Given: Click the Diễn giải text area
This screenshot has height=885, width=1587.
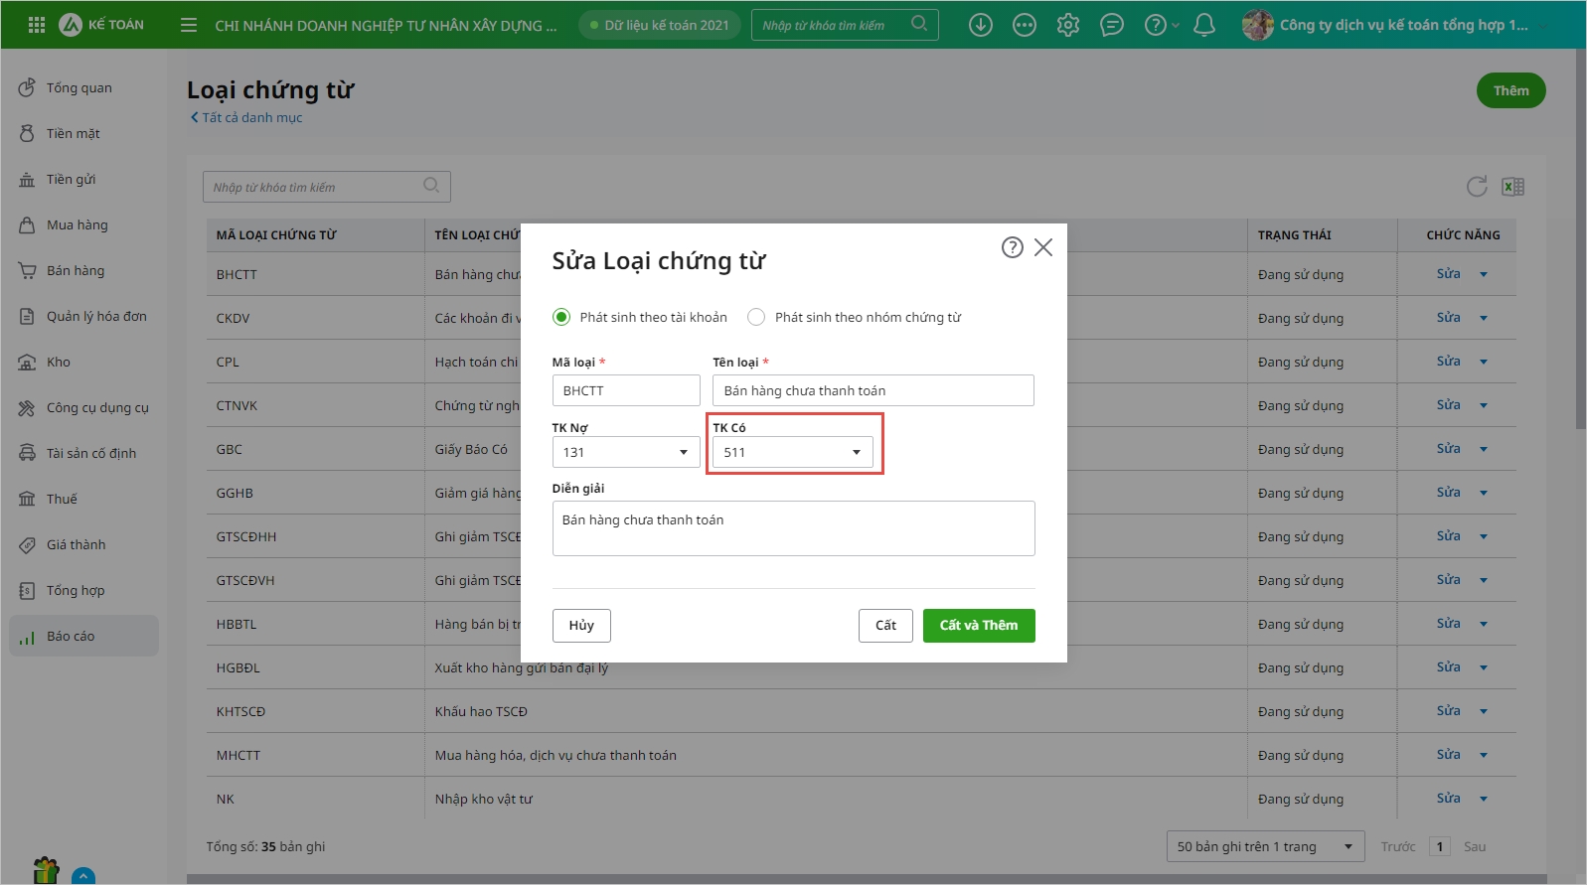Looking at the screenshot, I should (793, 527).
